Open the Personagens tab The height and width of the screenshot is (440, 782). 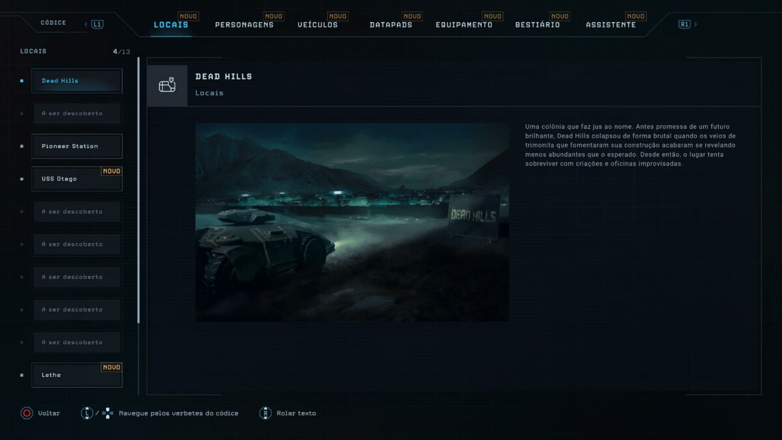[x=244, y=25]
